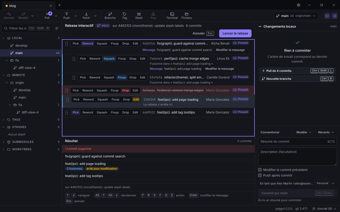The image size is (340, 212).
Task: Set Reword action for commit 6dd9522
Action: pyautogui.click(x=88, y=112)
